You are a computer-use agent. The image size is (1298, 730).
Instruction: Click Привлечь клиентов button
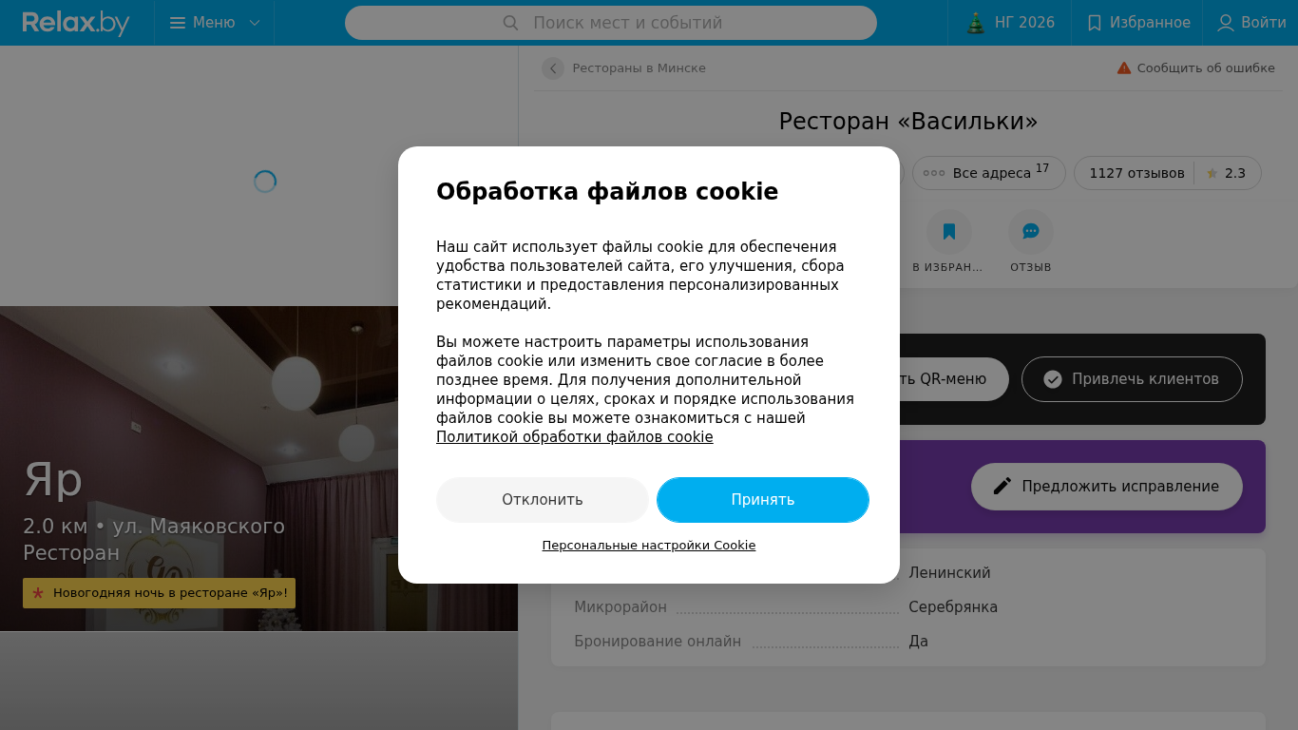(1132, 379)
